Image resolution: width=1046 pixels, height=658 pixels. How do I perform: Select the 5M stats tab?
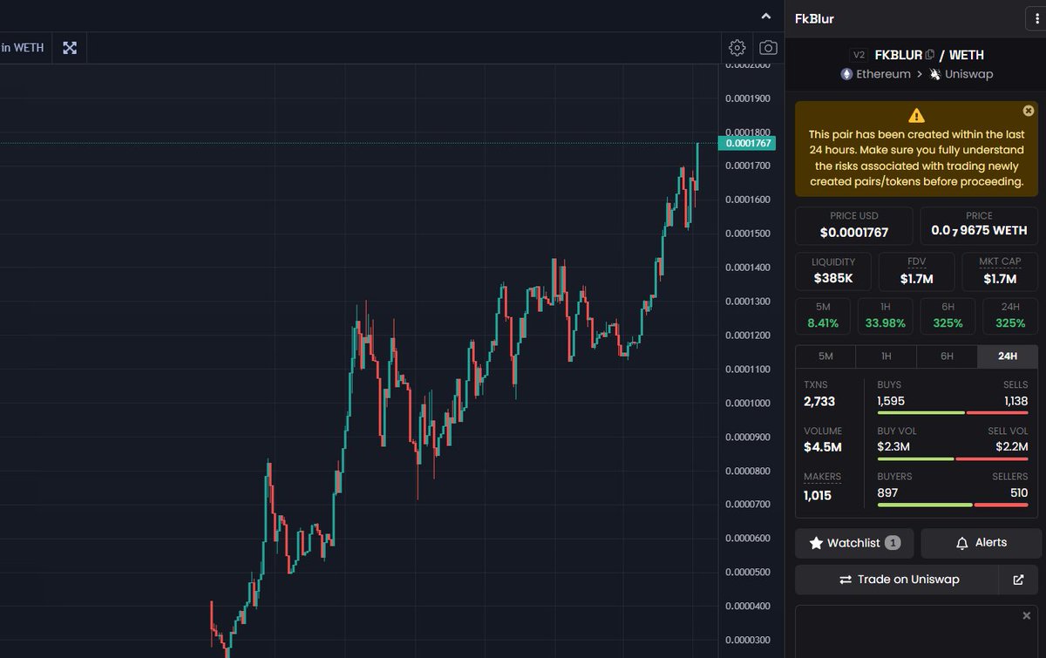pyautogui.click(x=825, y=356)
